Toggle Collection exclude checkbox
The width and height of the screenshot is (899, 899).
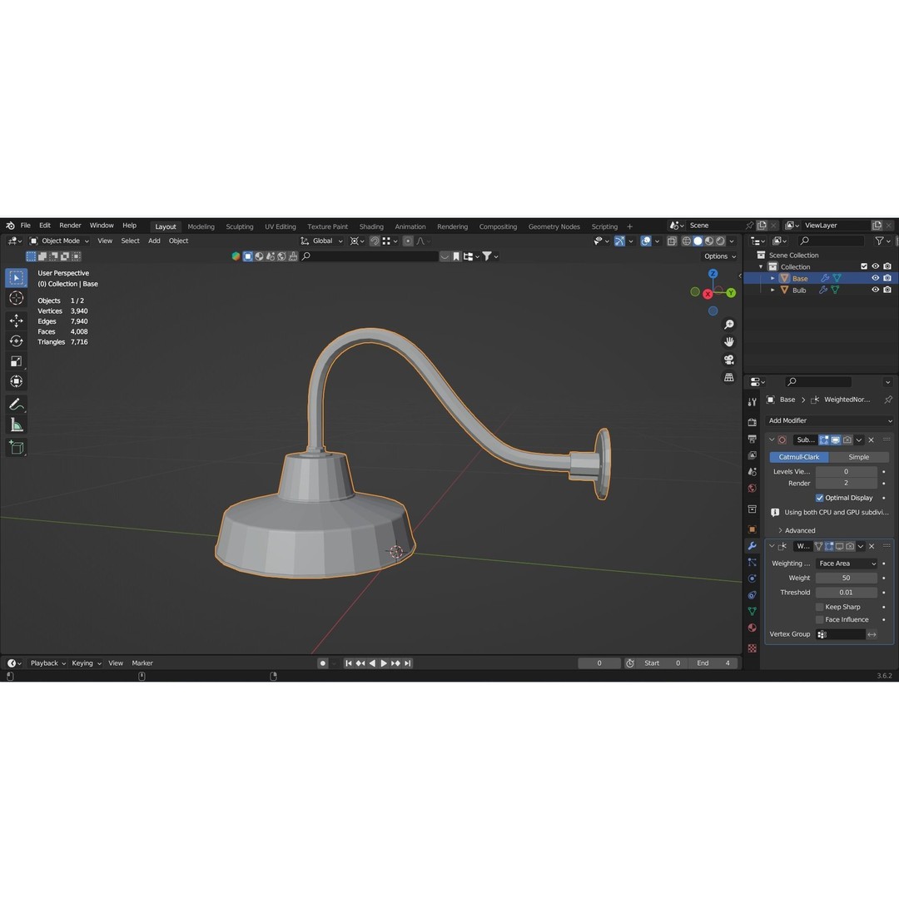pyautogui.click(x=864, y=266)
